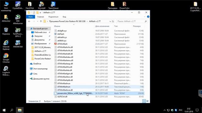Open Домашняя группа in navigation pane
202x113 pixels.
41,79
